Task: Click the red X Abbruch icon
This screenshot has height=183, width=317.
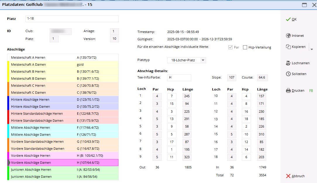Action: 288,176
